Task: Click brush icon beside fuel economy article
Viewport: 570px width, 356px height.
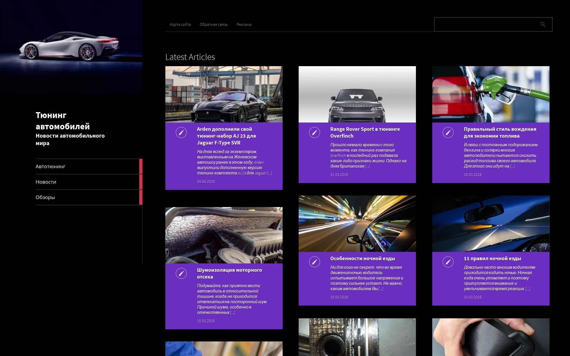Action: pyautogui.click(x=448, y=132)
